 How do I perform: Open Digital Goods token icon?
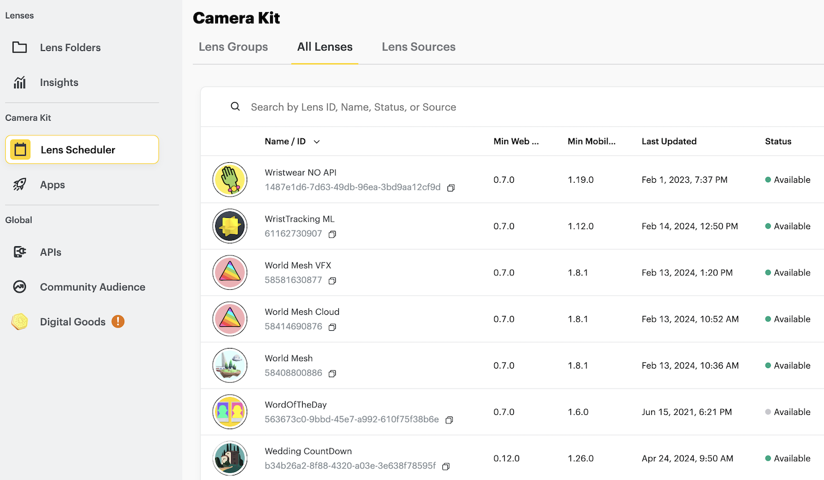(x=20, y=322)
